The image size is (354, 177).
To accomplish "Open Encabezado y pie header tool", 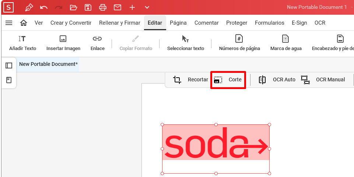I will (x=333, y=43).
